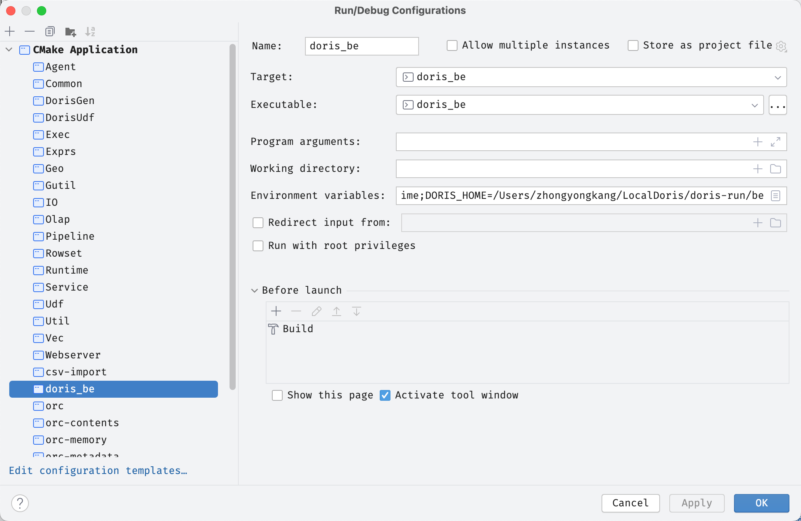801x521 pixels.
Task: Click the Sort Configurations alphabetically icon
Action: [x=90, y=31]
